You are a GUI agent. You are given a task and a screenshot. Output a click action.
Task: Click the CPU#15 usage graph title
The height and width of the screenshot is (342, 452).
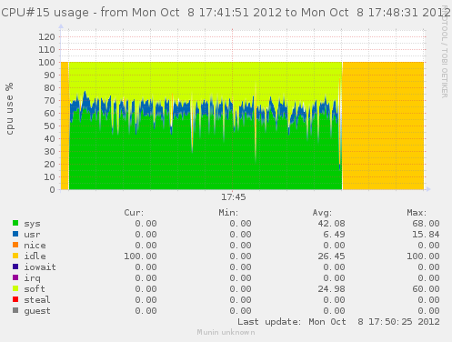click(226, 13)
